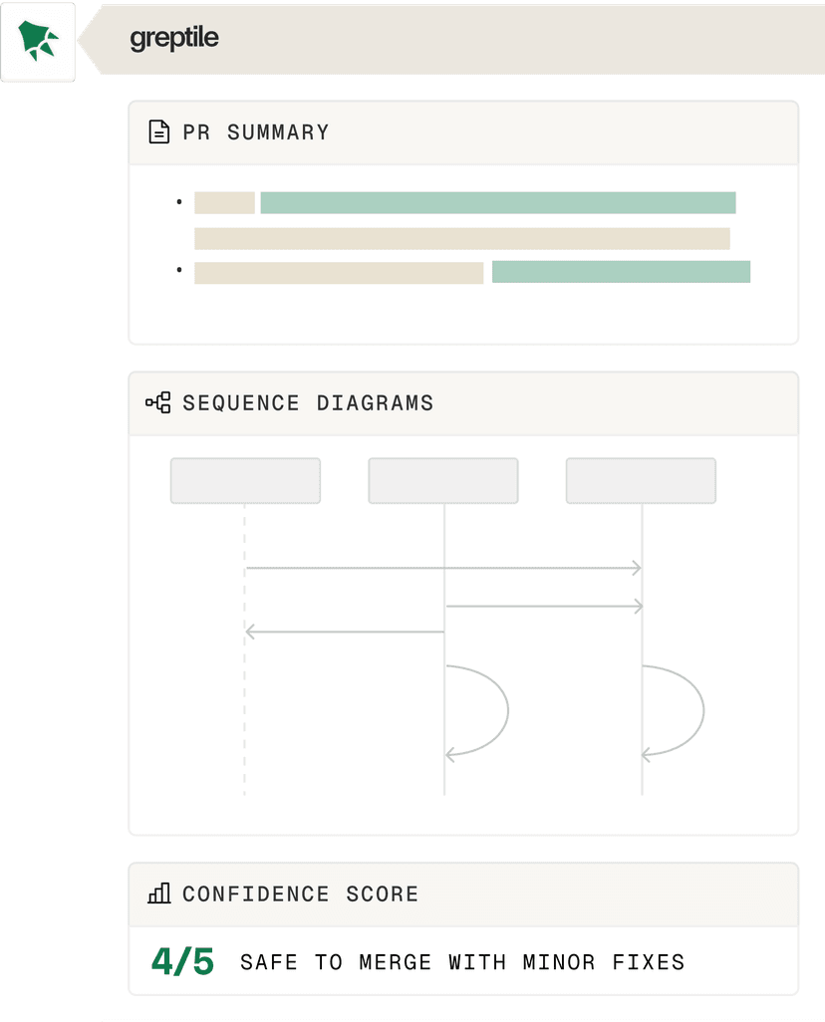Select the middle sequence diagram participant box
The image size is (825, 1022).
[443, 481]
